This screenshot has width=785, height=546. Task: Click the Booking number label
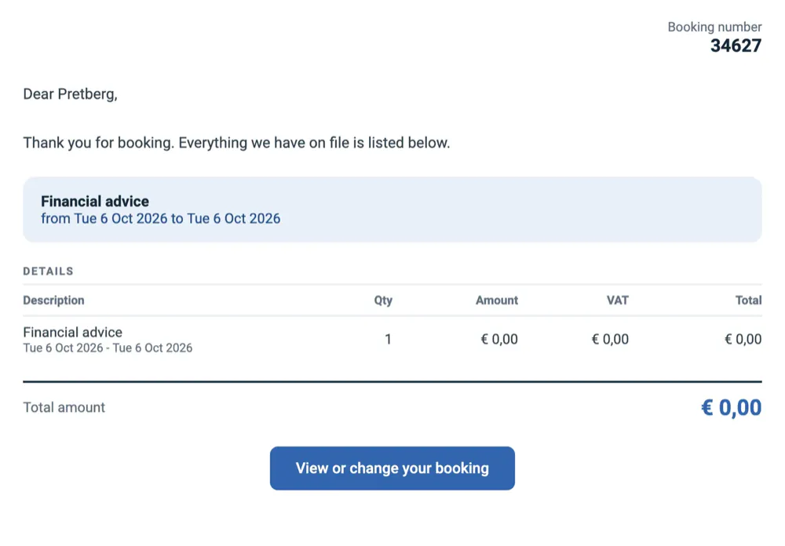(714, 27)
